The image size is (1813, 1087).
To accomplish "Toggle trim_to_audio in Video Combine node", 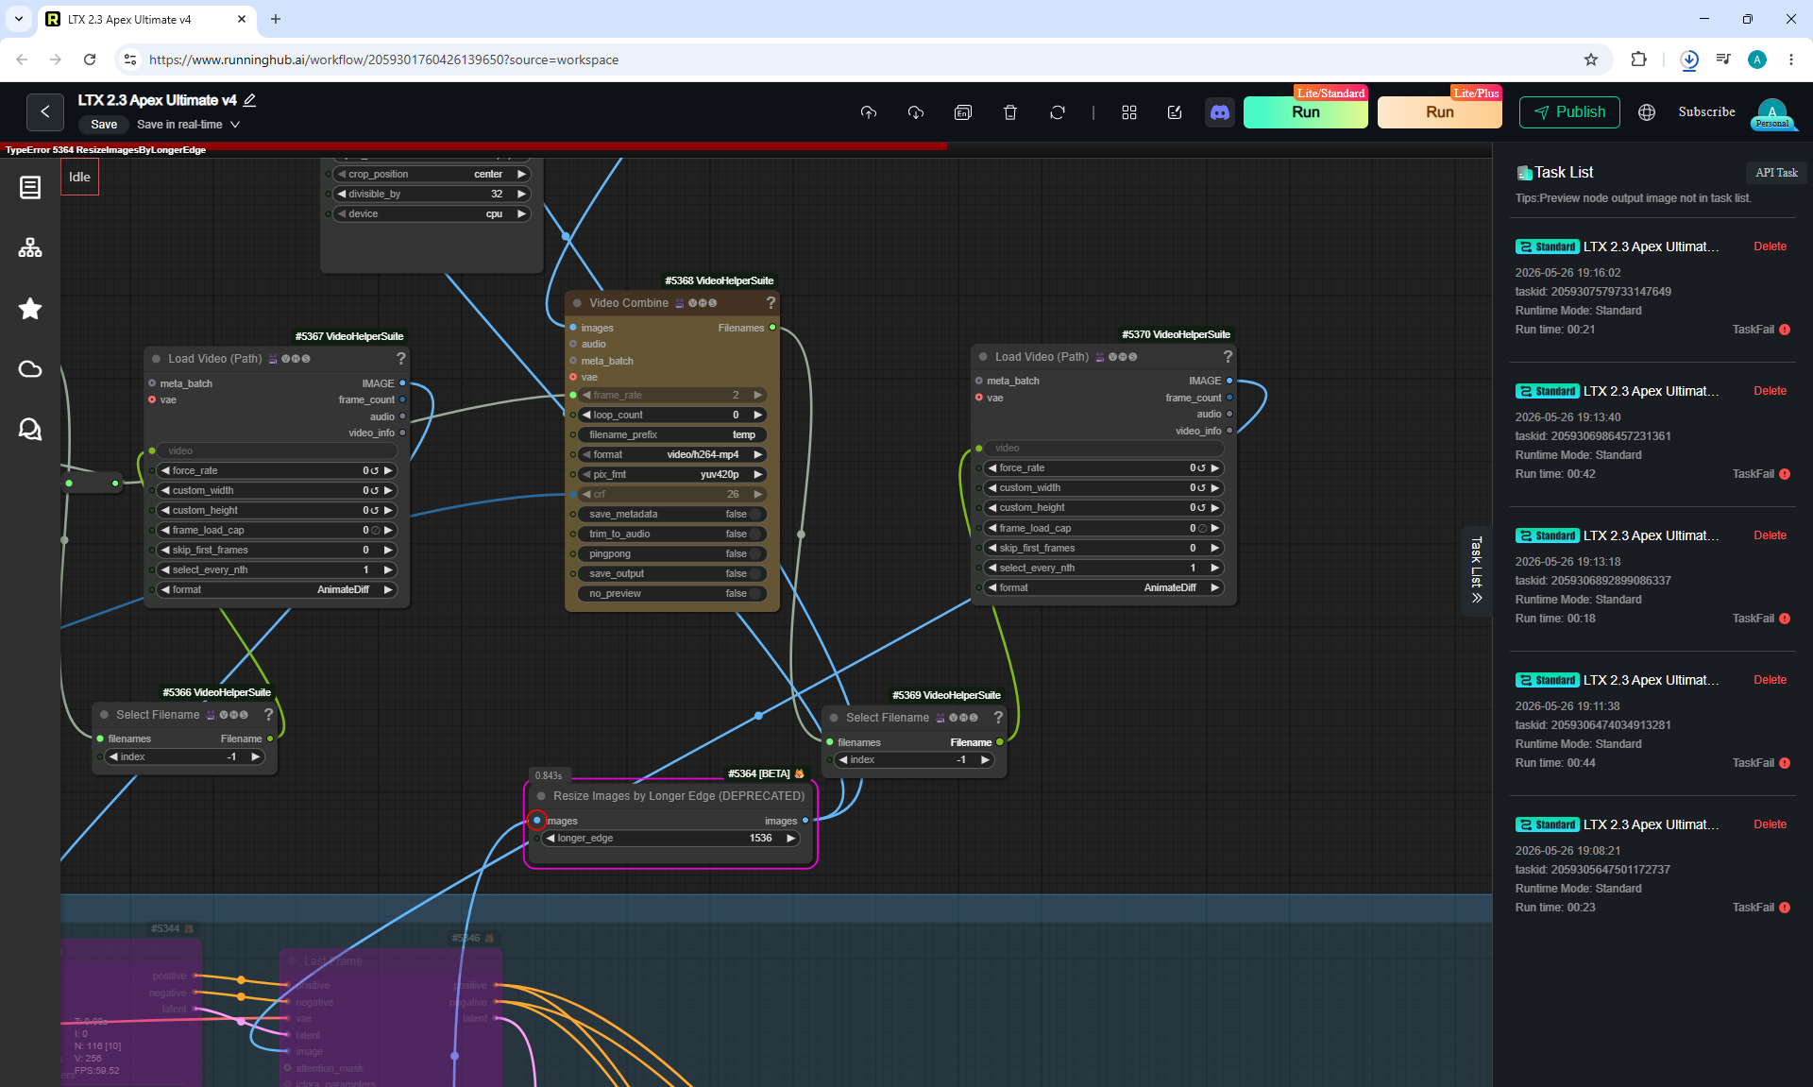I will pyautogui.click(x=672, y=535).
